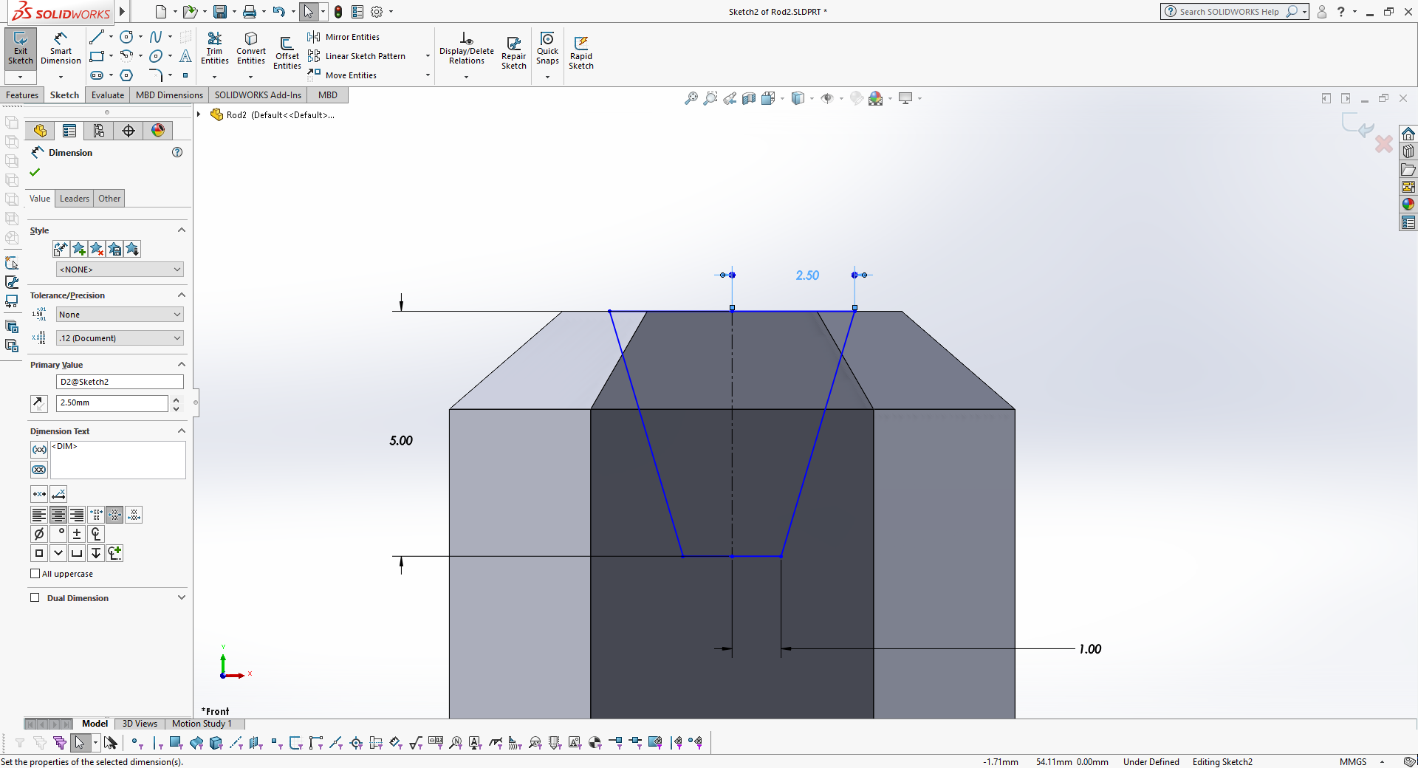The height and width of the screenshot is (768, 1418).
Task: Insert diameter symbol into dimension text
Action: point(39,533)
